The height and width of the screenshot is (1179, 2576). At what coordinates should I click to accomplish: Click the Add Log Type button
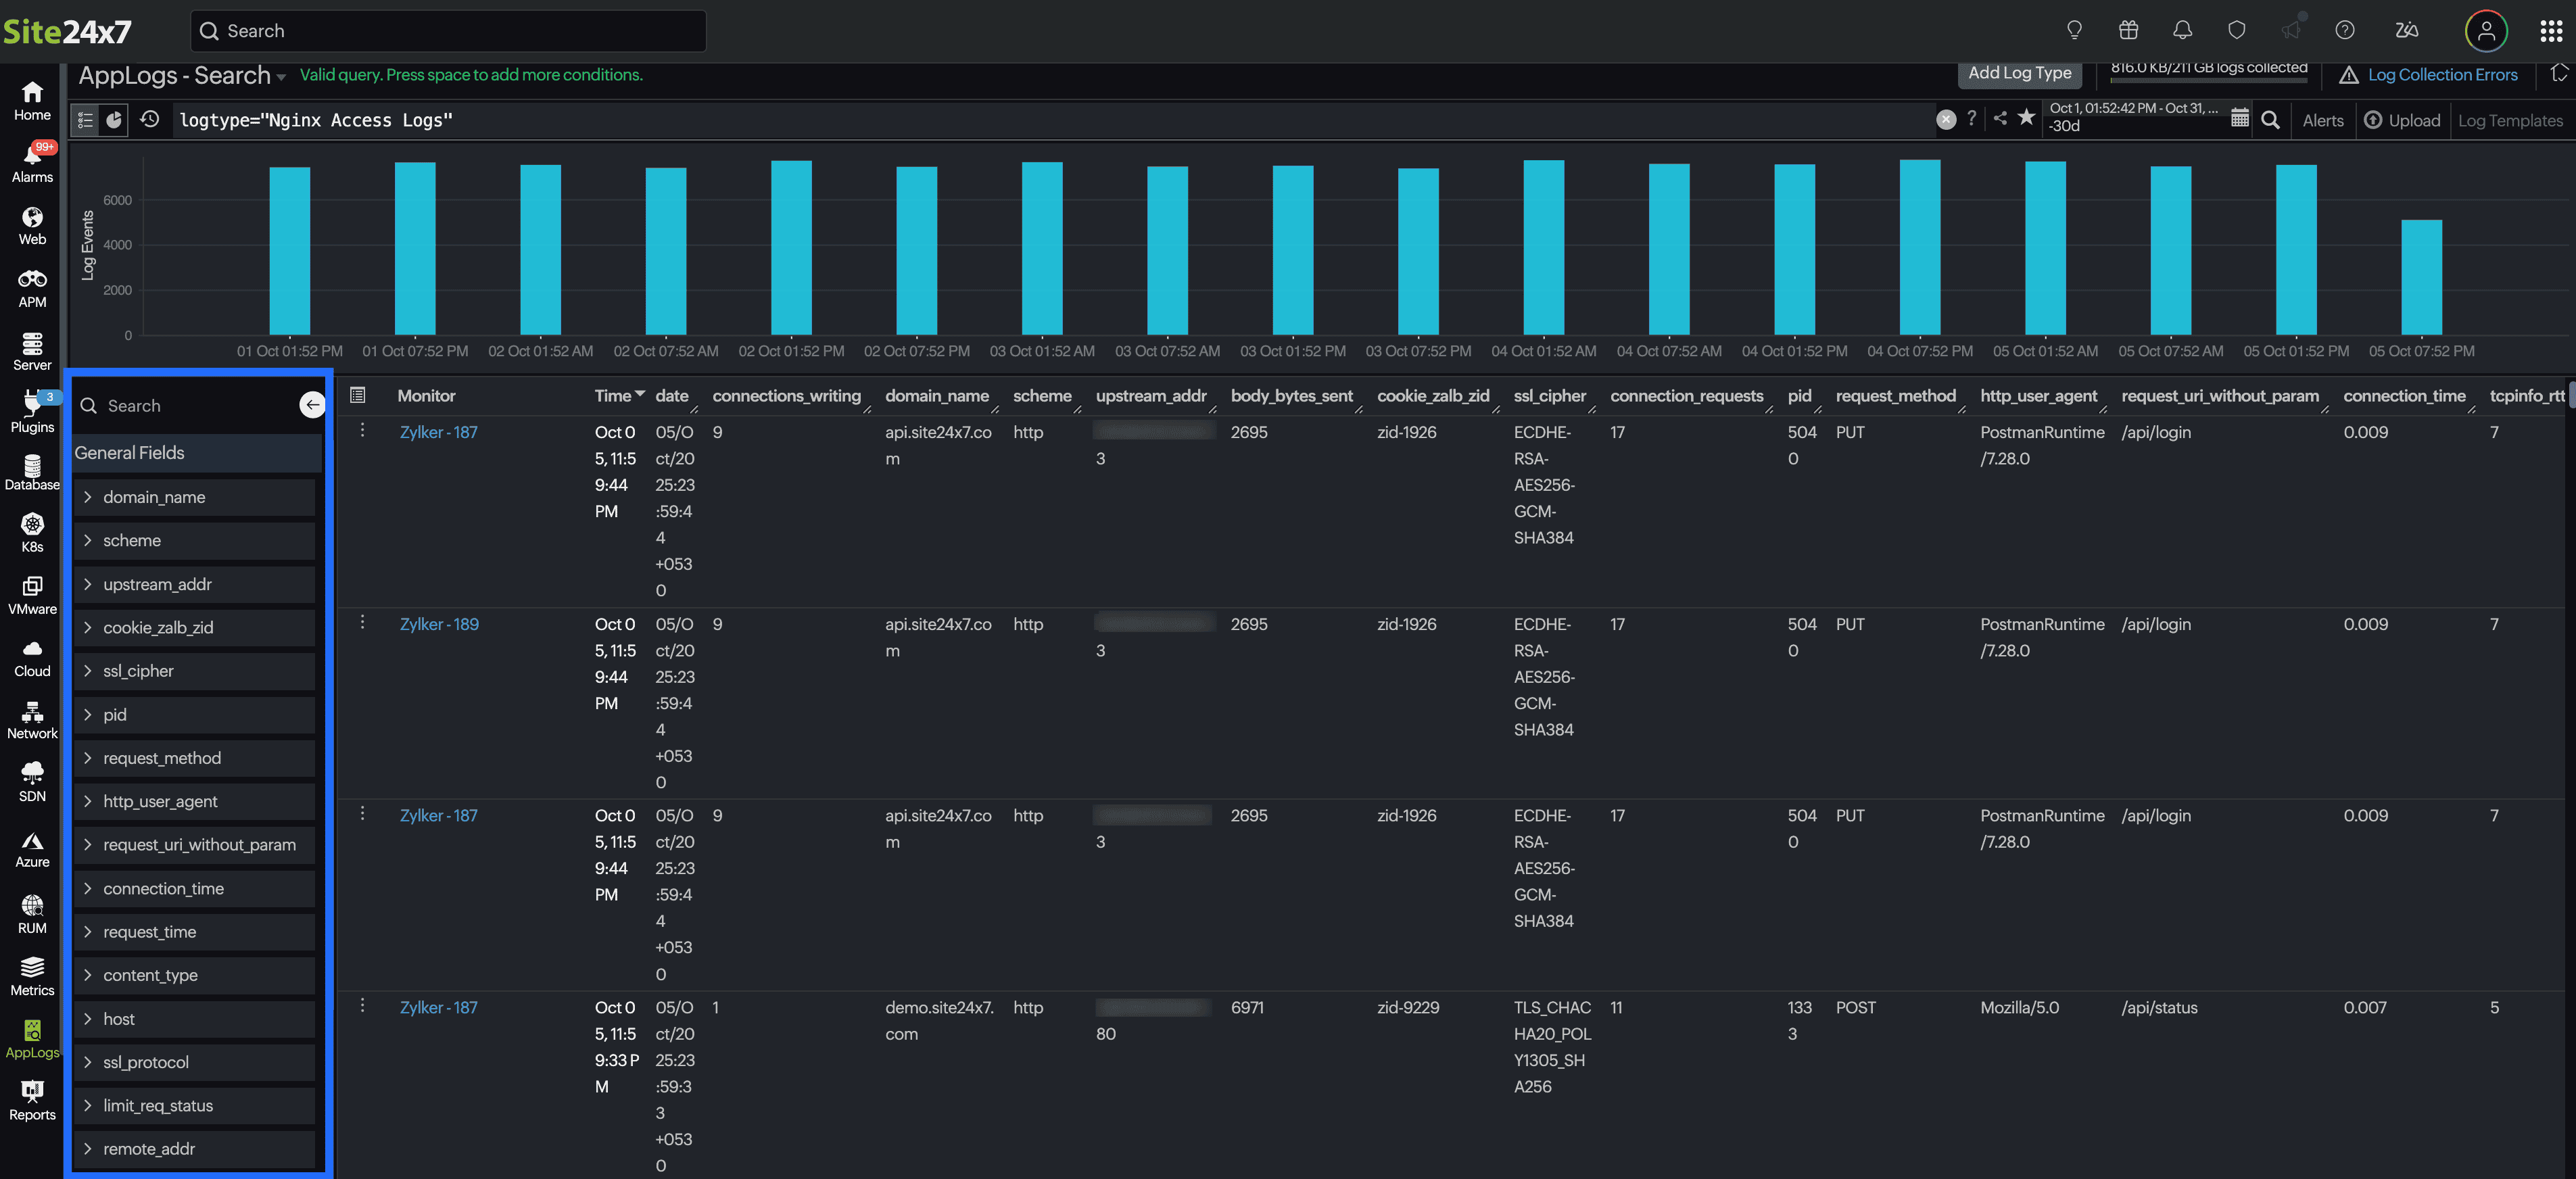(x=2019, y=73)
